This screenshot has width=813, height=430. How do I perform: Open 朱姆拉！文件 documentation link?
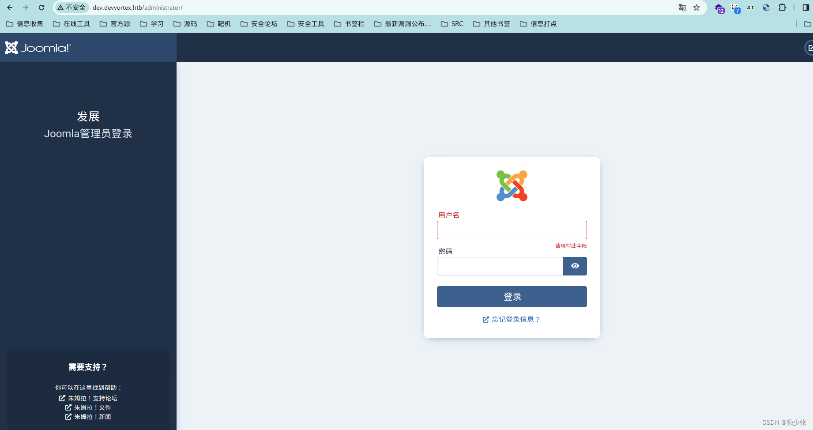(x=88, y=407)
